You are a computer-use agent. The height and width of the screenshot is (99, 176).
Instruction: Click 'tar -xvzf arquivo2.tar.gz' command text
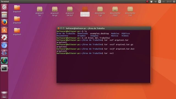click(119, 45)
